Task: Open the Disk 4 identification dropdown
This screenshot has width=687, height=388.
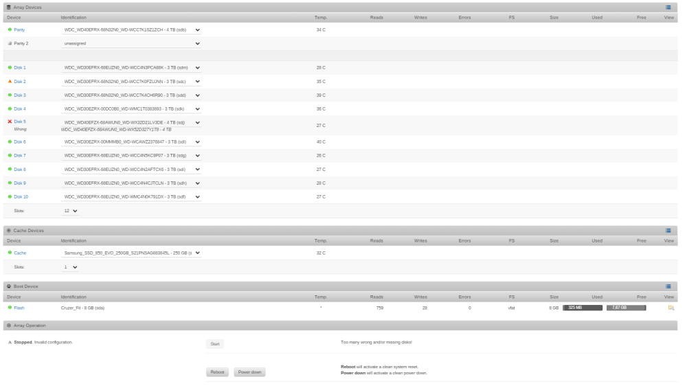Action: click(x=131, y=109)
